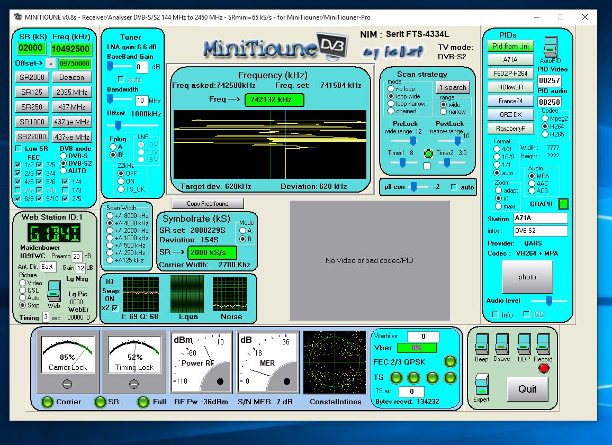Flip the Web station switch
Viewport: 612px width, 445px height.
(x=54, y=291)
